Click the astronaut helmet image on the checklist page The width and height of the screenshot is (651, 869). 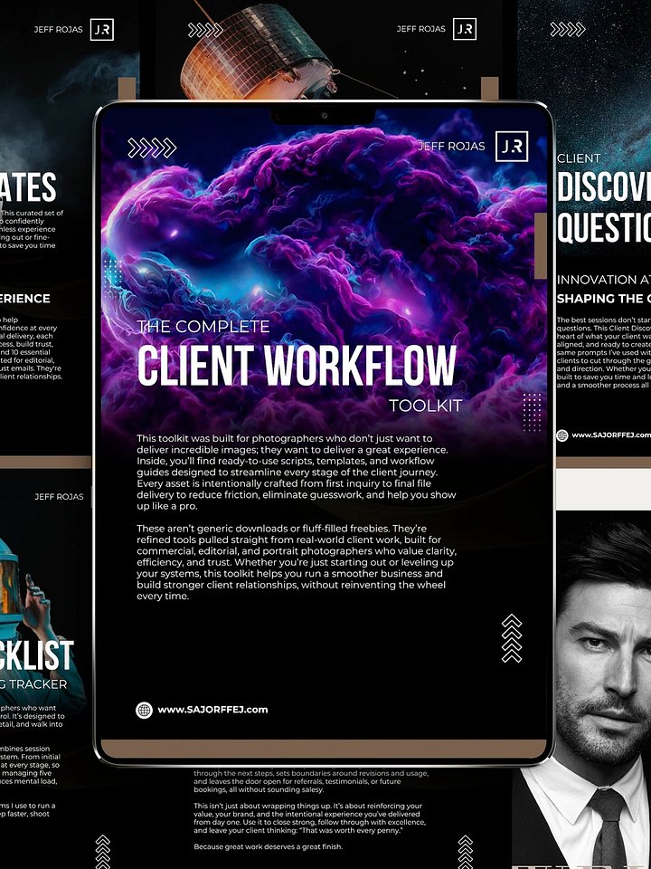point(13,587)
